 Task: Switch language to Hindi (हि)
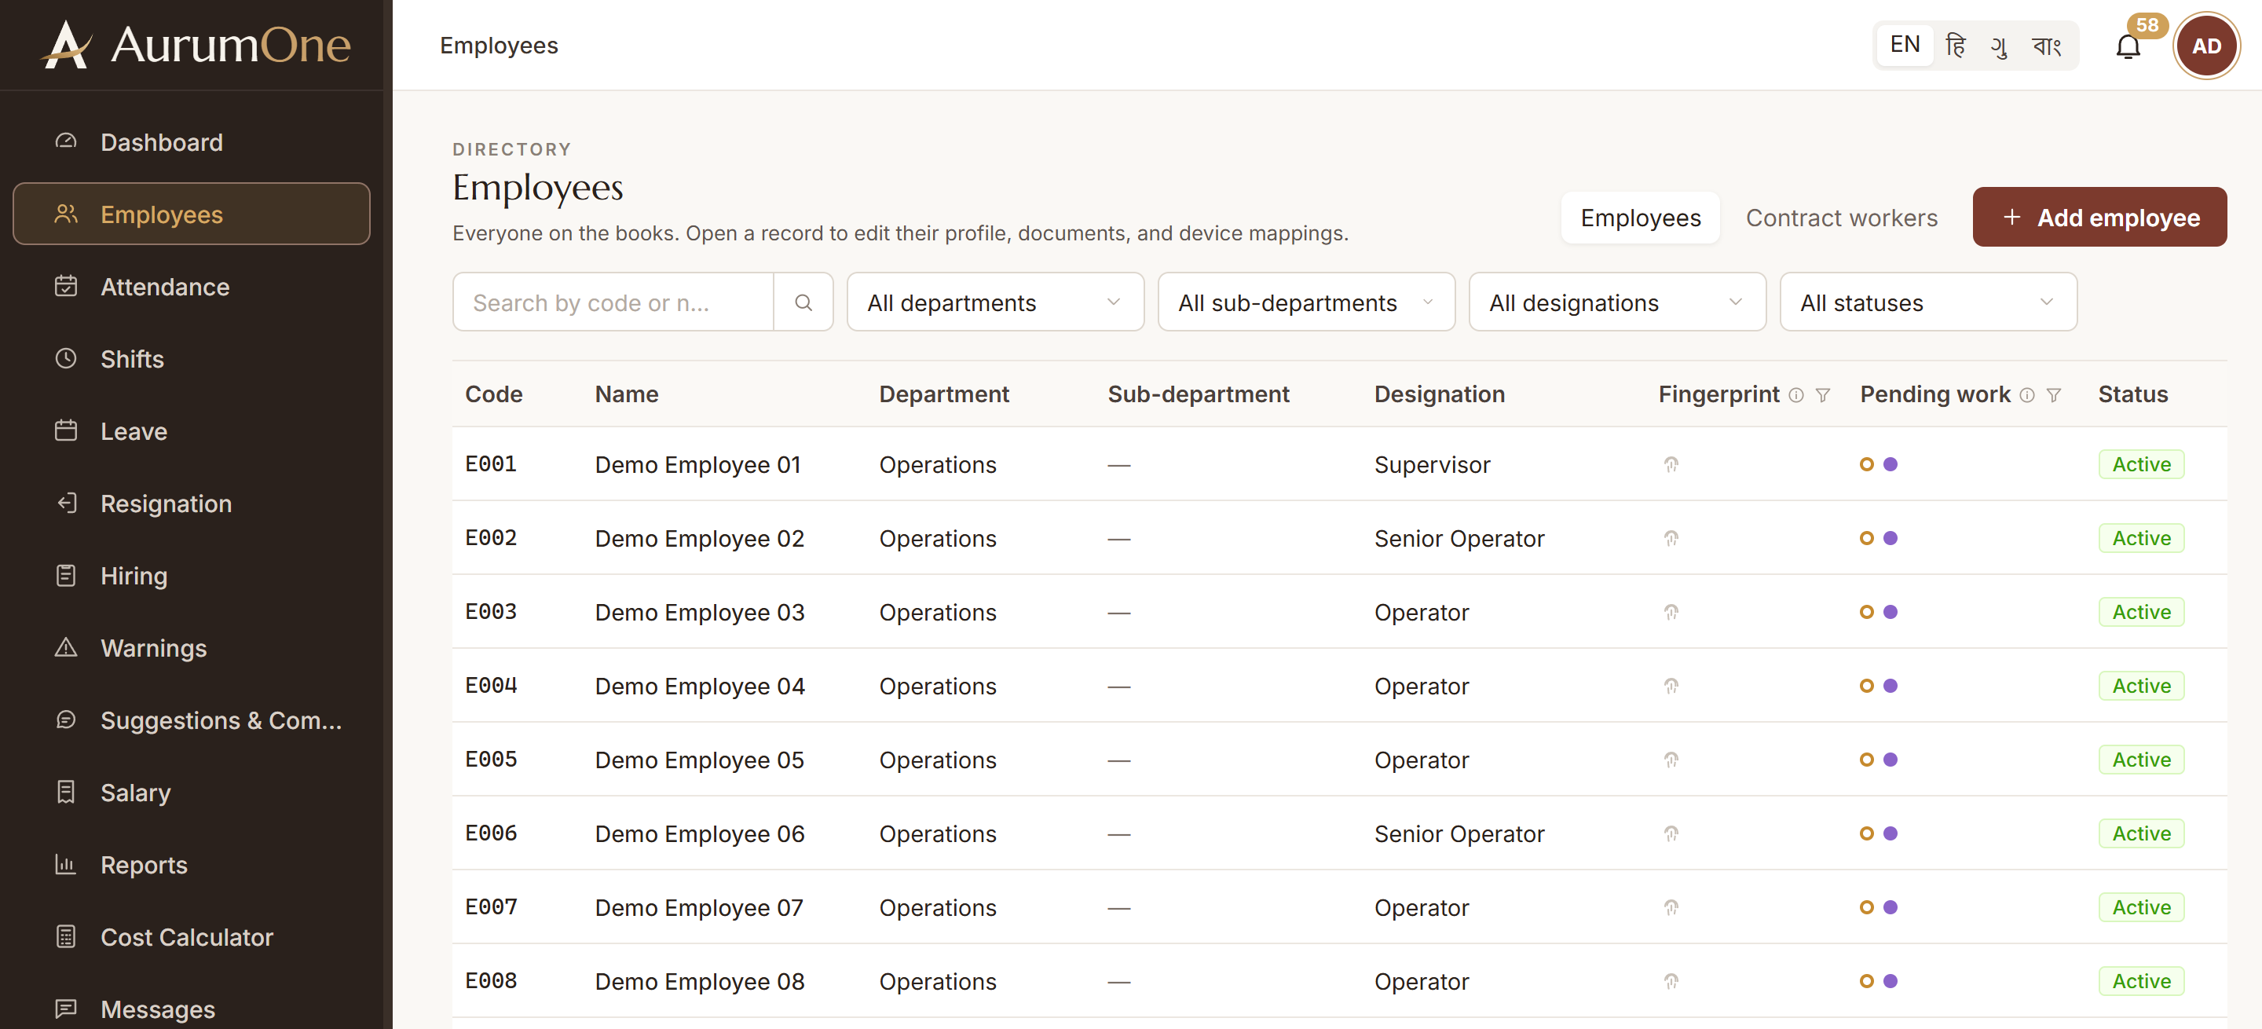[1956, 45]
